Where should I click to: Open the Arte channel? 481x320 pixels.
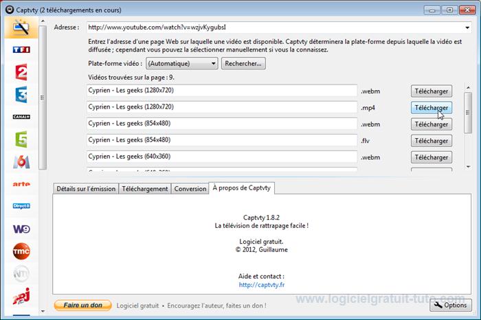pos(21,184)
